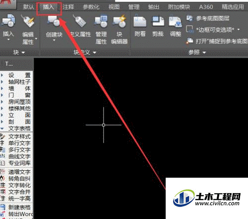Screen dimensions: 248x219
Task: Toggle 打开"捕捉到参考底图" snapping
Action: coord(217,41)
